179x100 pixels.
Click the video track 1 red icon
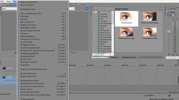click(x=4, y=68)
